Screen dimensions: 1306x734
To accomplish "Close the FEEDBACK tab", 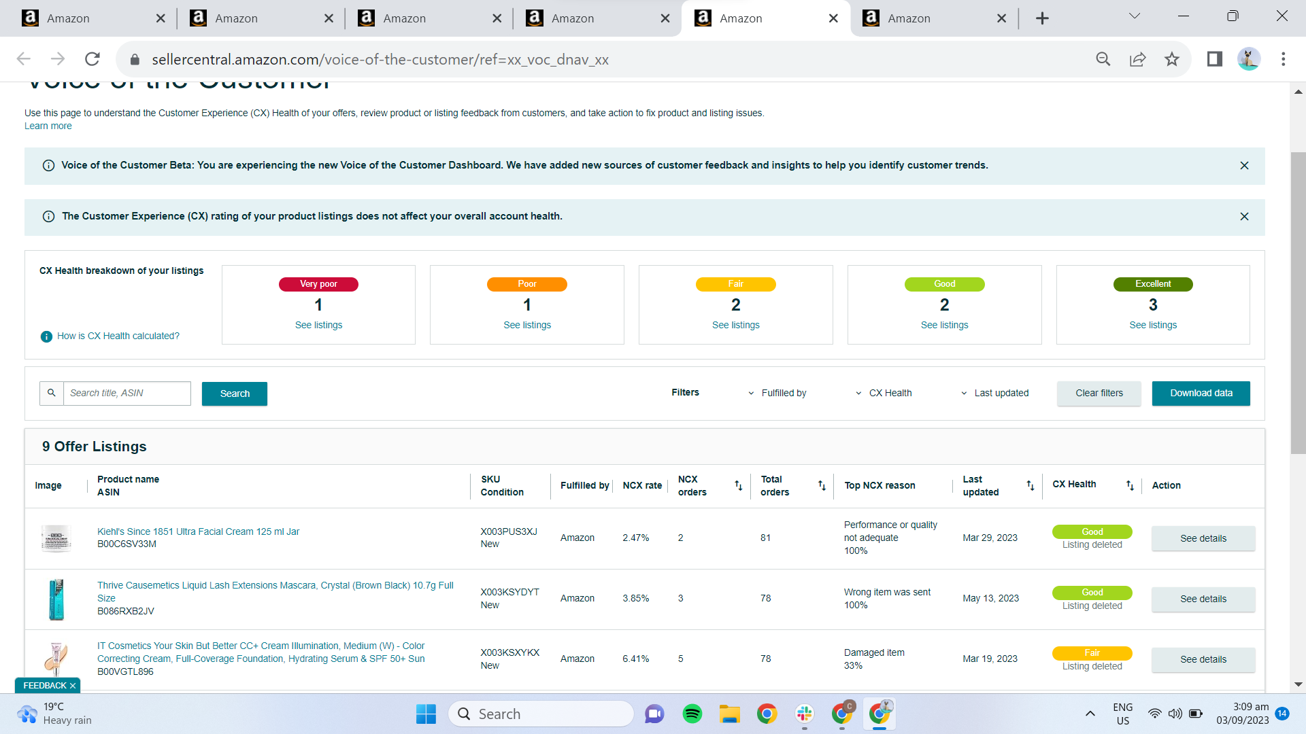I will click(x=73, y=686).
